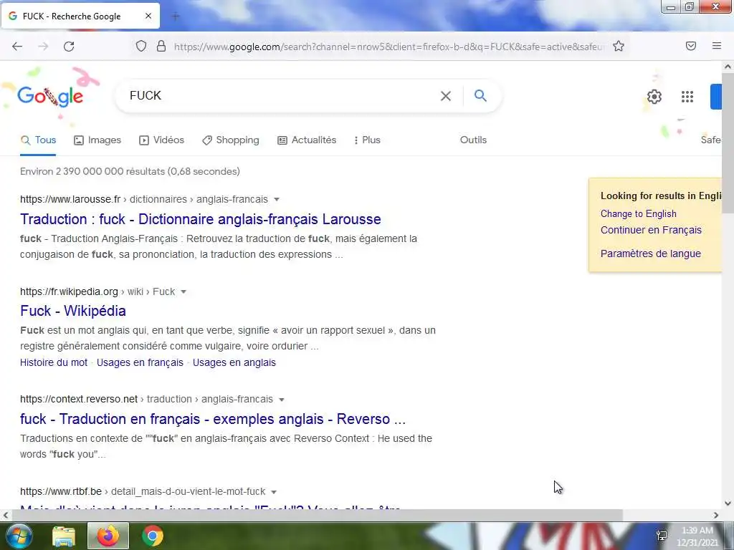The height and width of the screenshot is (550, 734).
Task: Open a new tab with the plus icon
Action: [x=176, y=16]
